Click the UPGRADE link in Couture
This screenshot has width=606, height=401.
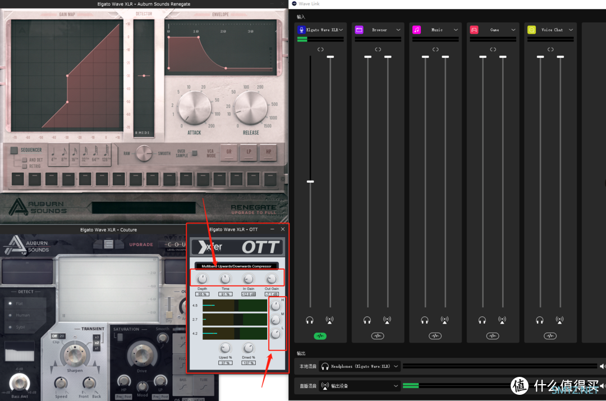pos(141,245)
